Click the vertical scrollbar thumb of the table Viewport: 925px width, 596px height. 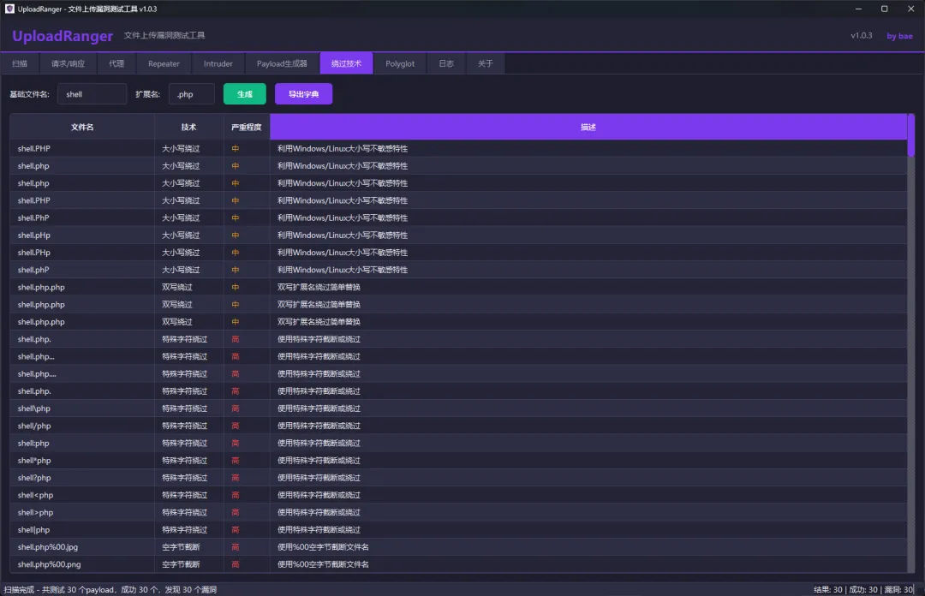coord(910,135)
